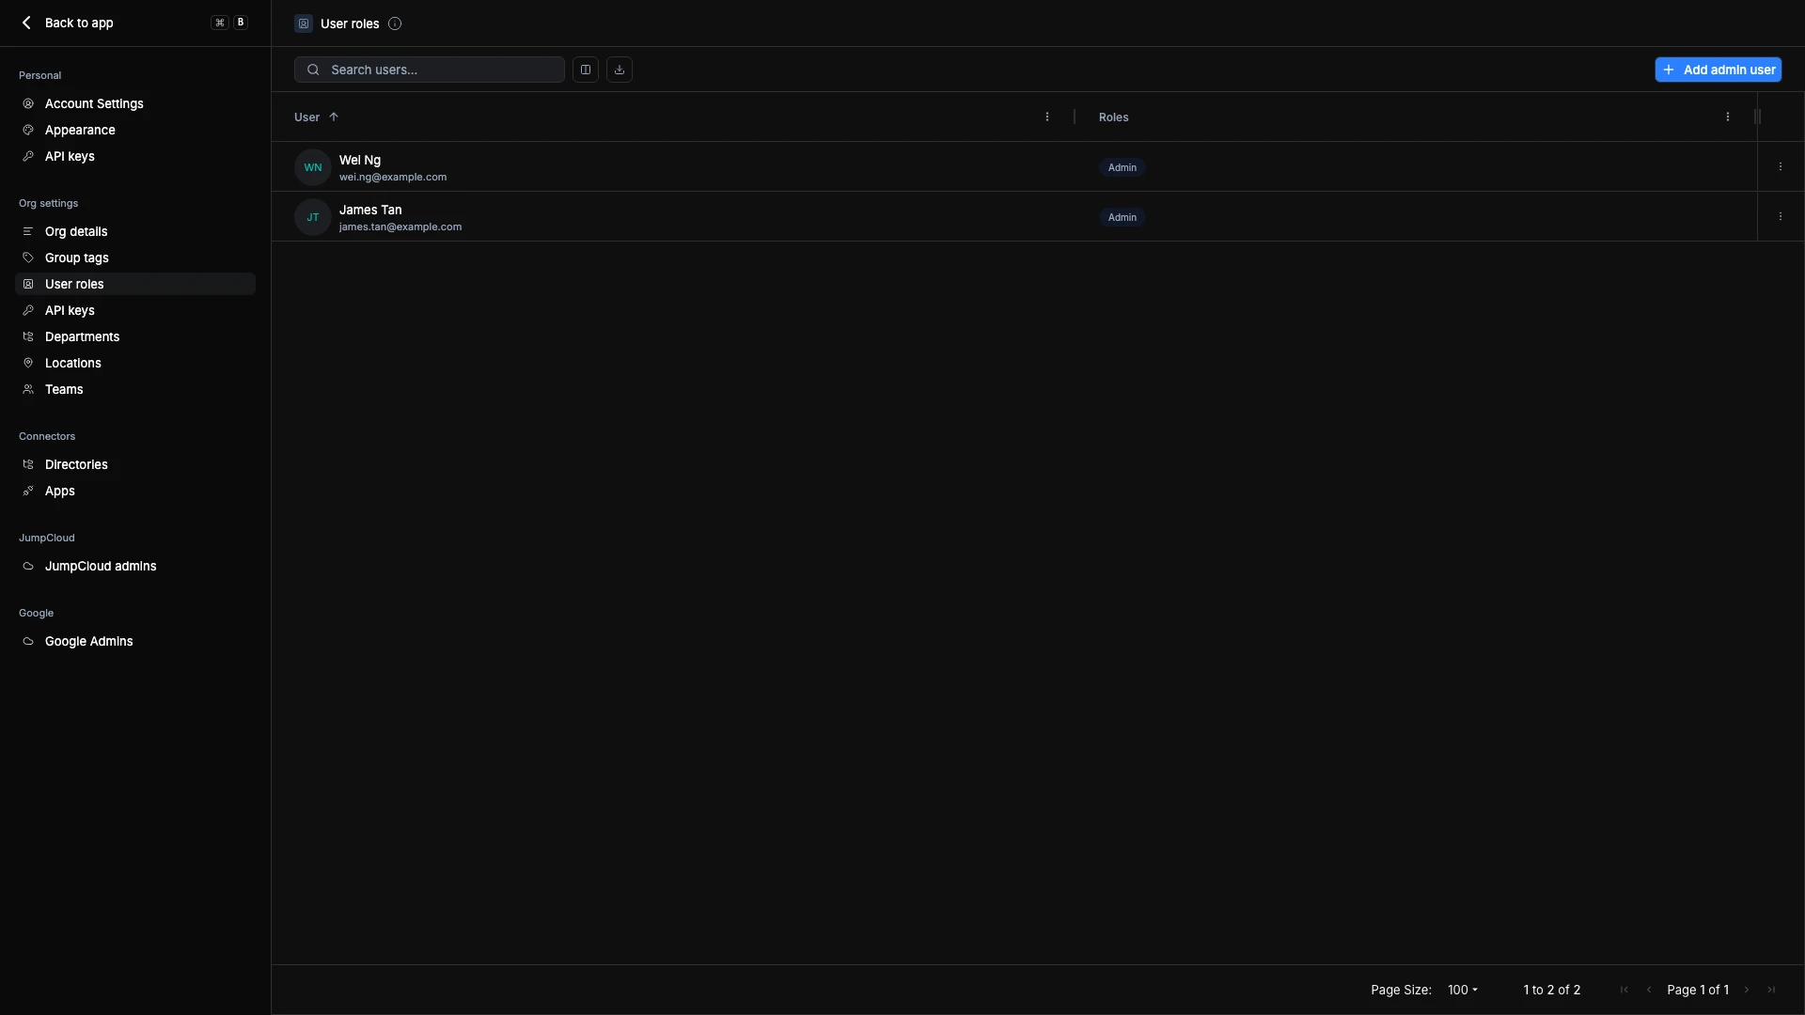Click James Tan's Admin role badge

pos(1122,217)
